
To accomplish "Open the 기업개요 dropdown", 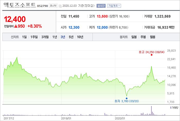I will click(114, 6).
